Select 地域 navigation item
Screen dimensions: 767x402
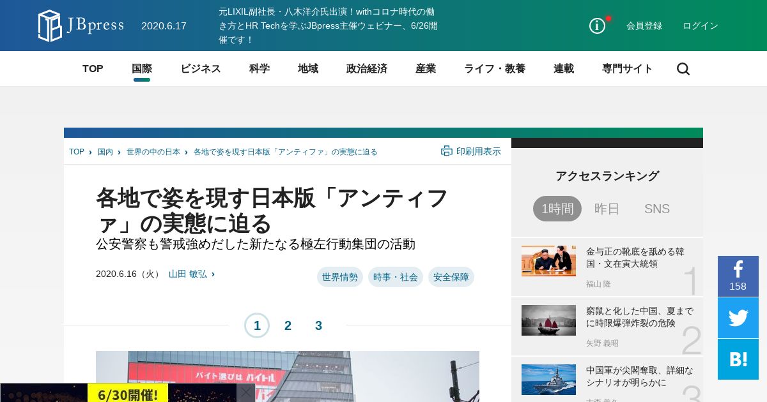point(308,69)
